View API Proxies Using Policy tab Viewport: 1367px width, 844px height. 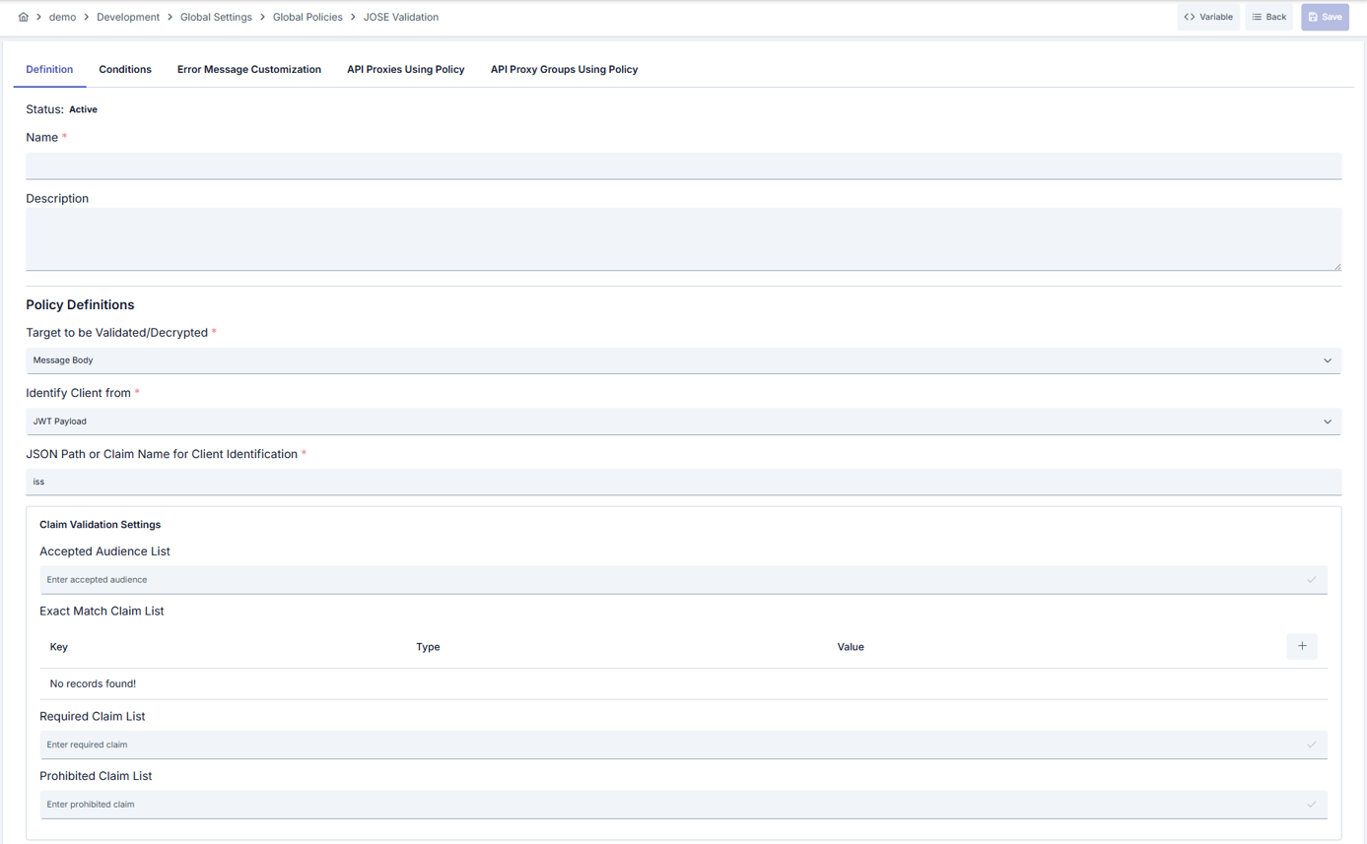[406, 70]
